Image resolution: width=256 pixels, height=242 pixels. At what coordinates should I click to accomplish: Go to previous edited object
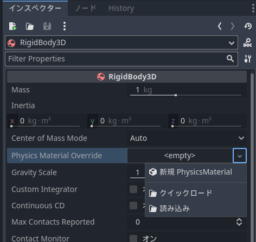click(x=220, y=26)
